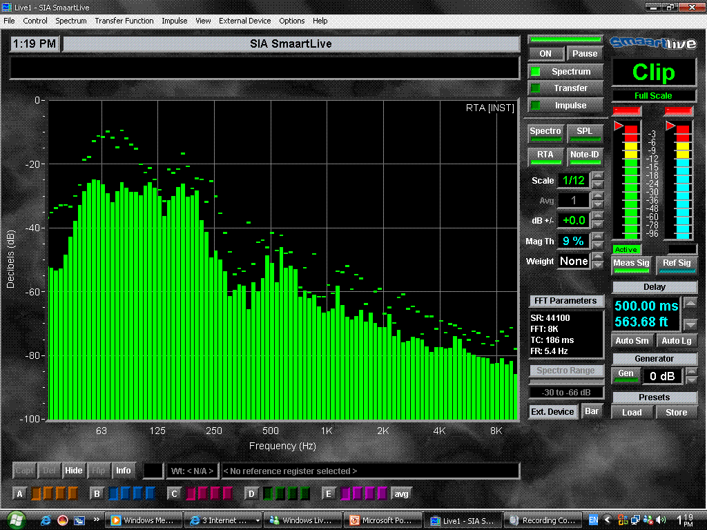Screen dimensions: 707x530
Task: Toggle the Note-ID display
Action: pyautogui.click(x=585, y=157)
